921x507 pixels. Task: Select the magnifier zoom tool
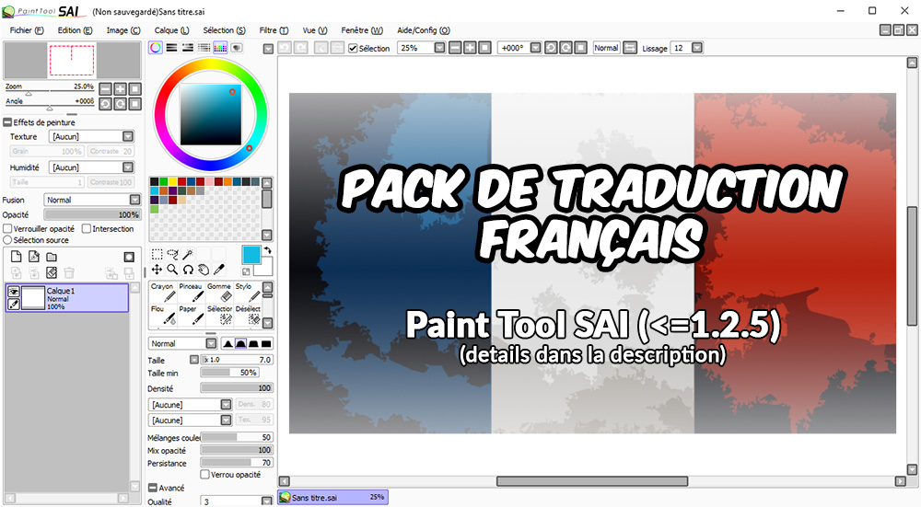click(x=172, y=270)
